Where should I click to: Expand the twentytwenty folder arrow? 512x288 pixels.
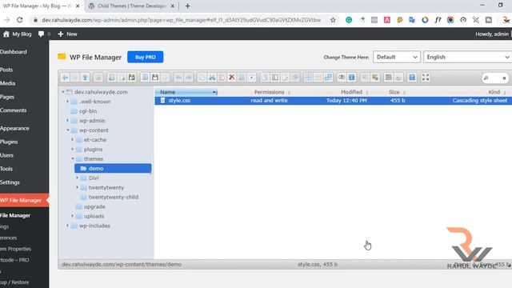tap(78, 187)
